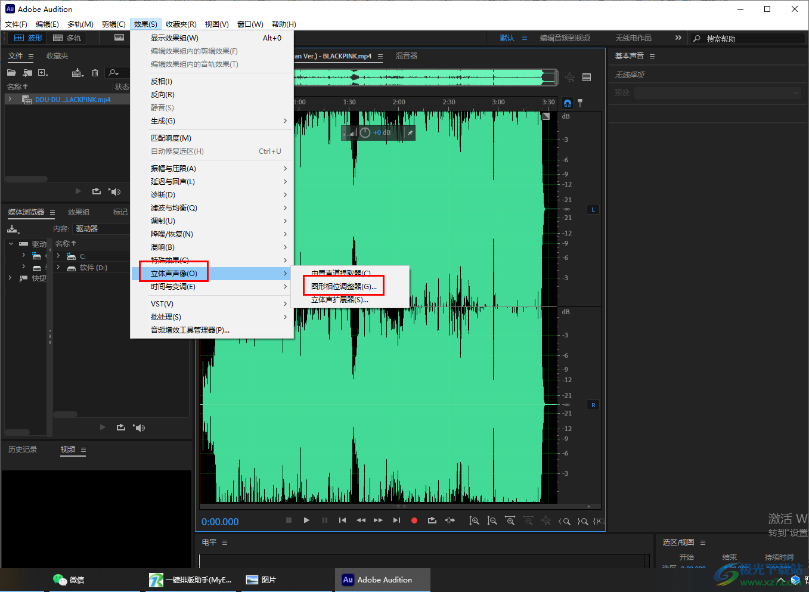Choose 立体声扩展器(S) submenu item
The width and height of the screenshot is (809, 592).
[350, 300]
